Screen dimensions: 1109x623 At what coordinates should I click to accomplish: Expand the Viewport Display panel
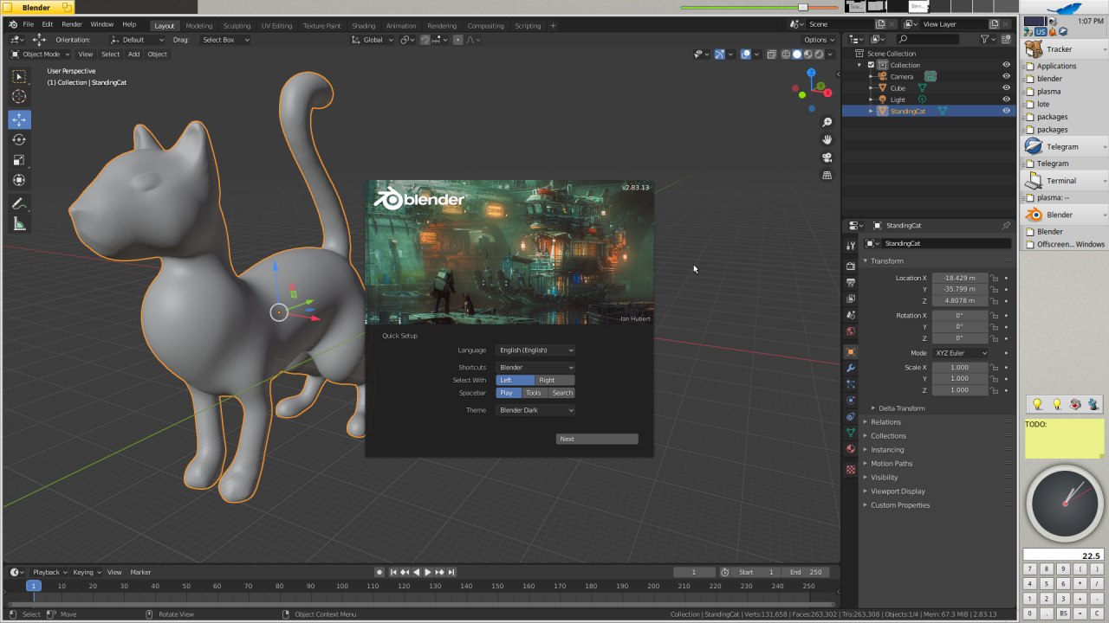(x=898, y=491)
